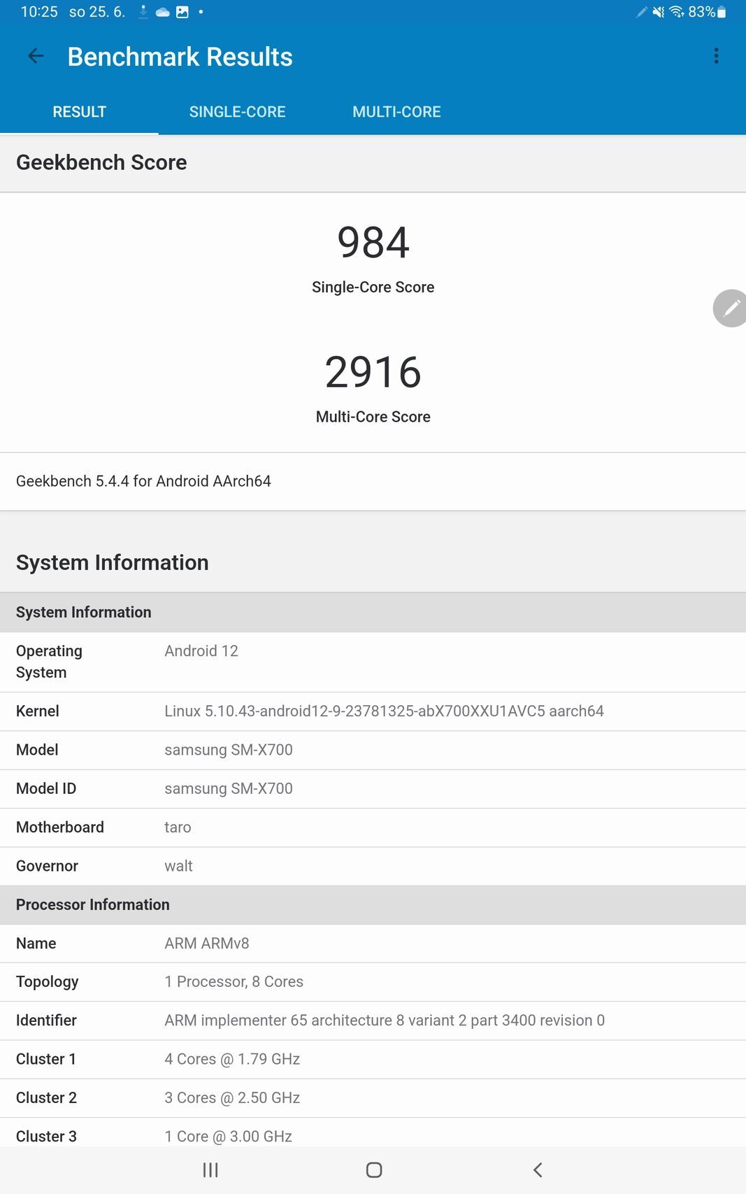Viewport: 746px width, 1194px height.
Task: Tap the battery indicator icon
Action: point(722,12)
